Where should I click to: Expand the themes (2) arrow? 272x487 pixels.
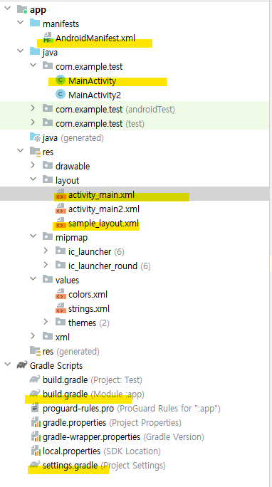pyautogui.click(x=46, y=323)
